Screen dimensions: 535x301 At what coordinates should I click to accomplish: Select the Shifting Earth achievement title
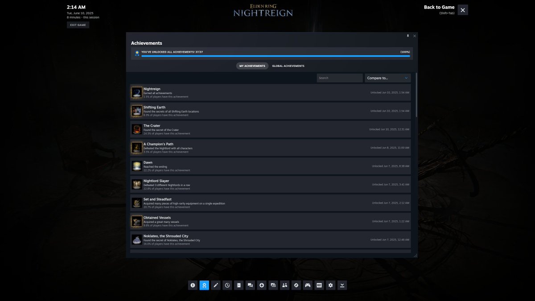coord(154,107)
